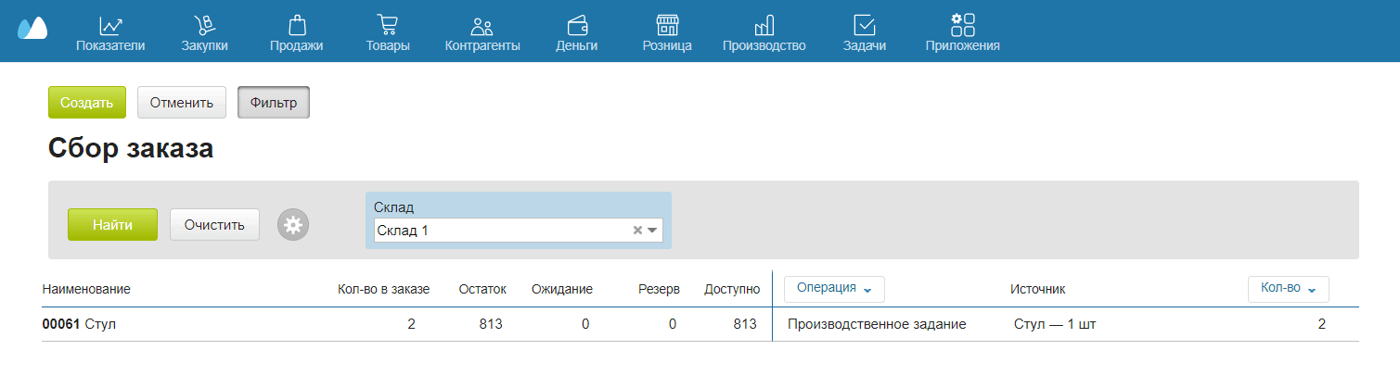Open the Кол-во dropdown
The image size is (1400, 388).
pos(1289,289)
